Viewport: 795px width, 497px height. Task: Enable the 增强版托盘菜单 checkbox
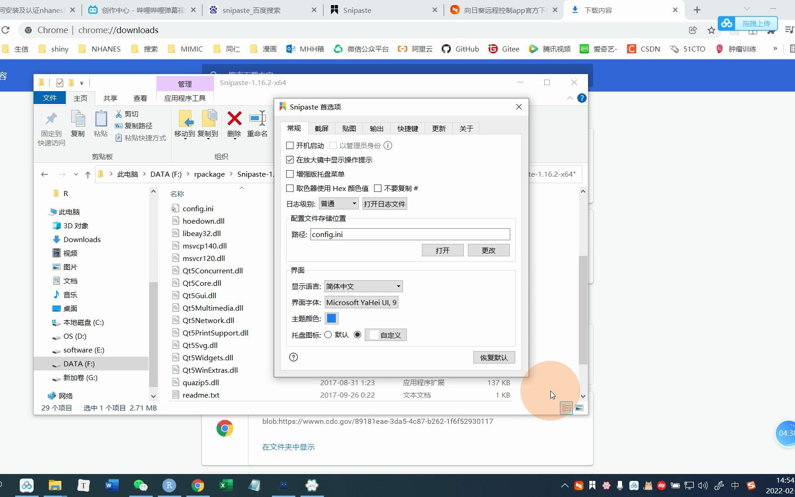pyautogui.click(x=290, y=174)
